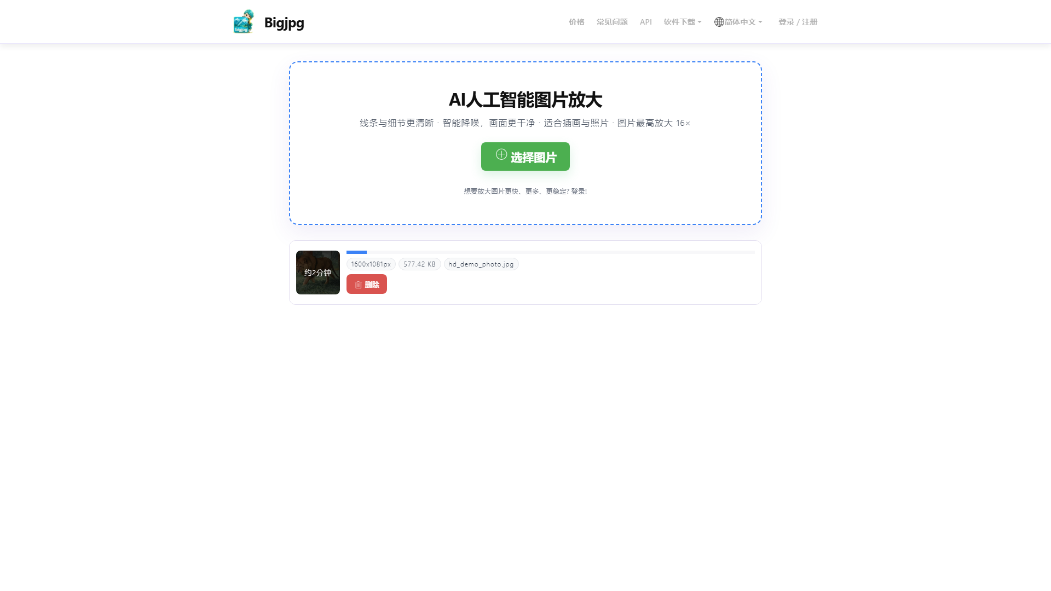Open the 常见问题 FAQ page
Image resolution: width=1051 pixels, height=591 pixels.
point(612,22)
